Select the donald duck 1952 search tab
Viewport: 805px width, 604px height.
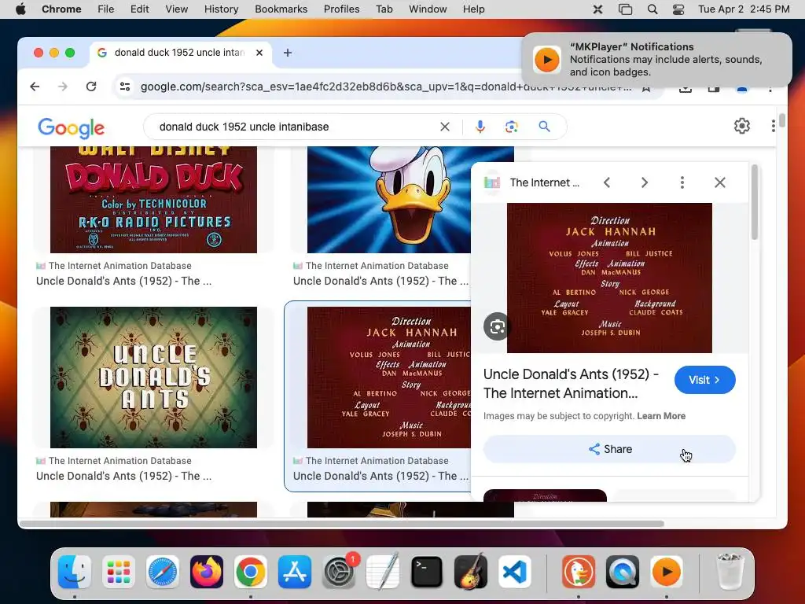pyautogui.click(x=180, y=53)
